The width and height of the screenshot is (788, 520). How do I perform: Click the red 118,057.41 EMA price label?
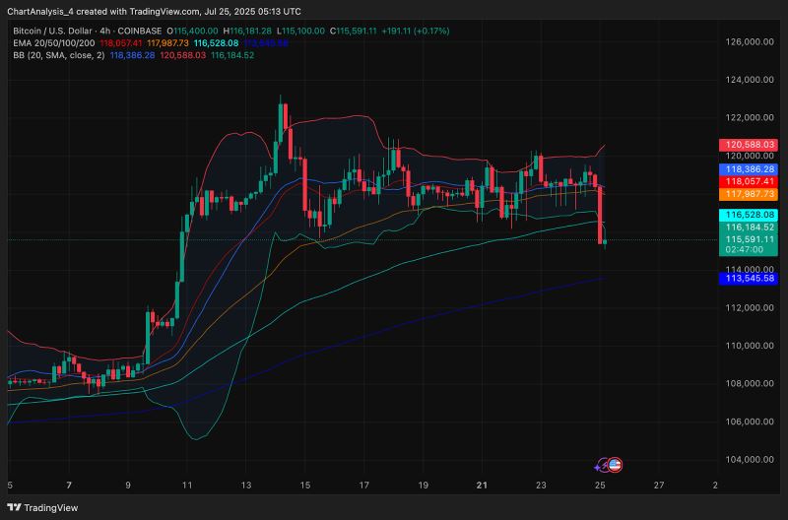[x=751, y=182]
